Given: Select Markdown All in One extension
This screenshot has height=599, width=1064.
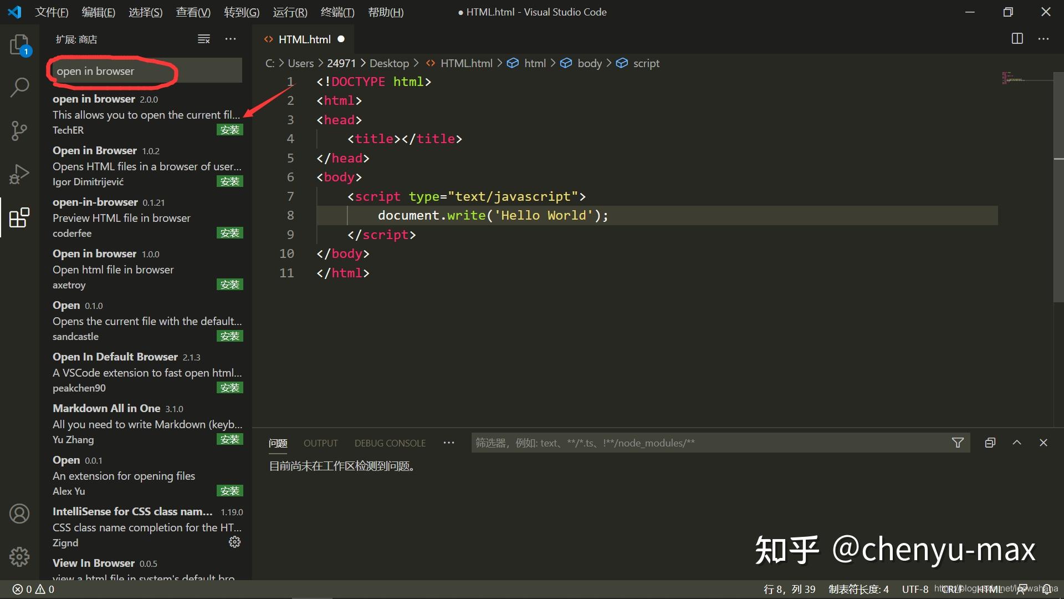Looking at the screenshot, I should (x=146, y=424).
